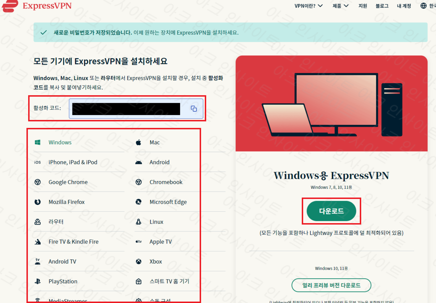Expand the VPN이란? dropdown

308,5
